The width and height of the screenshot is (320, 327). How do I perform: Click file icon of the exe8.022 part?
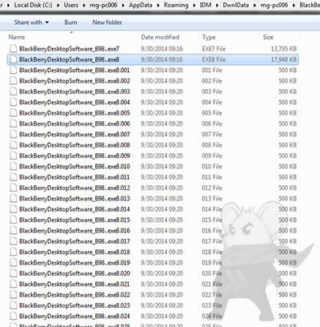[13, 294]
